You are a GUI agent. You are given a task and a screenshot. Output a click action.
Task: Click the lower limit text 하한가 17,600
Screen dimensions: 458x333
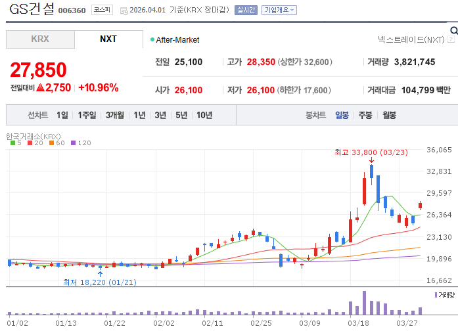coord(304,91)
